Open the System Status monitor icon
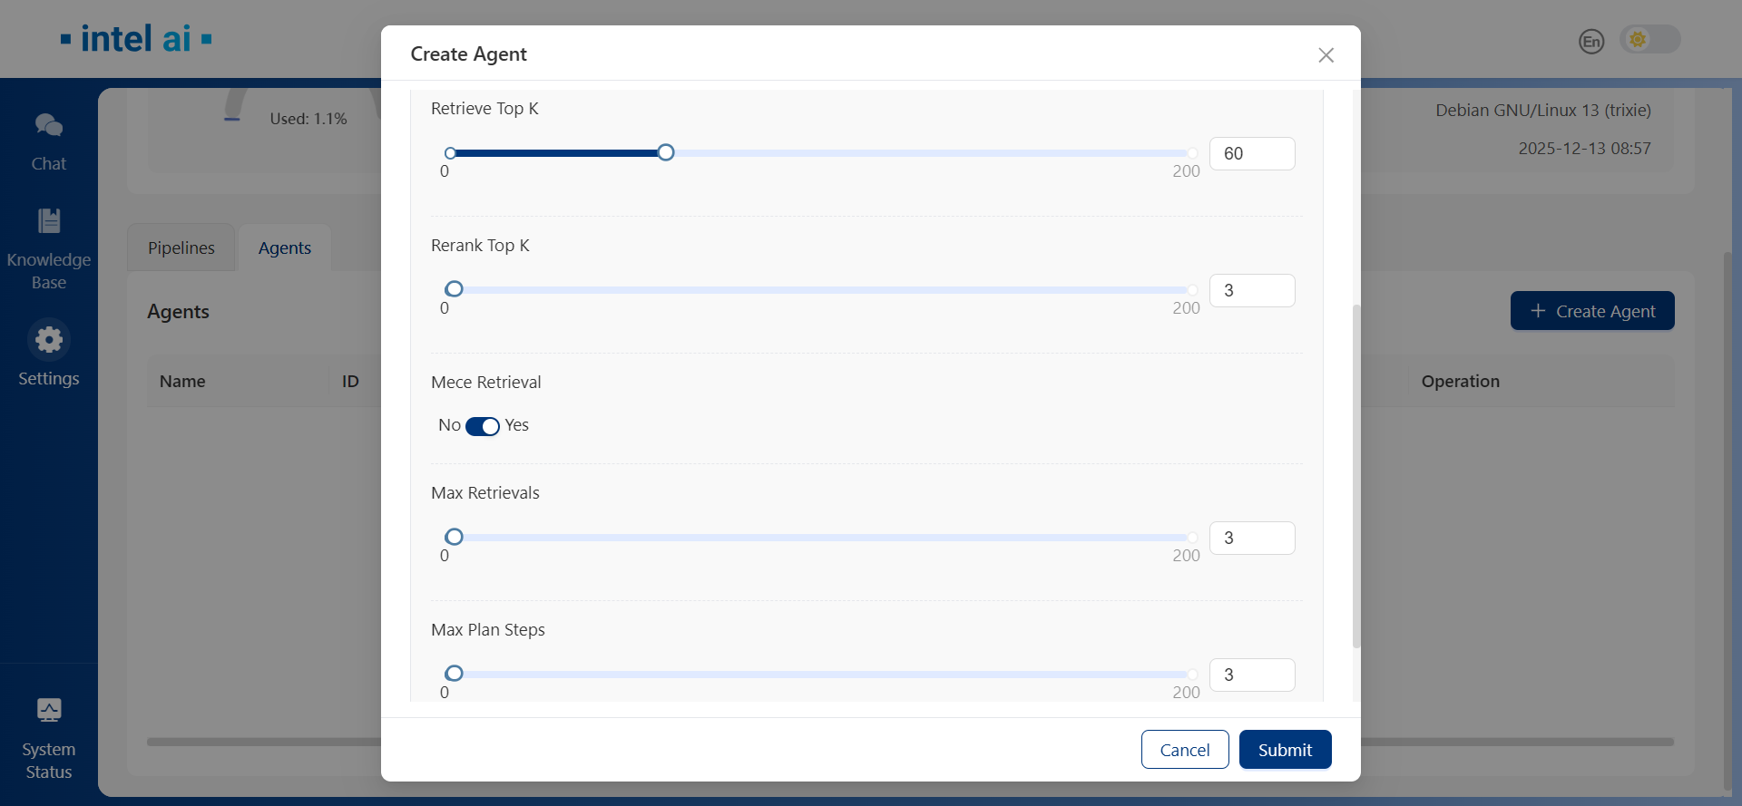This screenshot has height=806, width=1742. coord(49,710)
